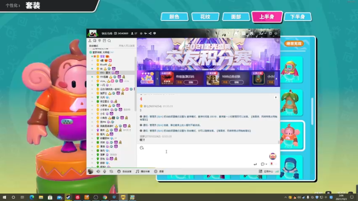Open the 颜色 tab in the game
Image resolution: width=358 pixels, height=201 pixels.
point(175,17)
